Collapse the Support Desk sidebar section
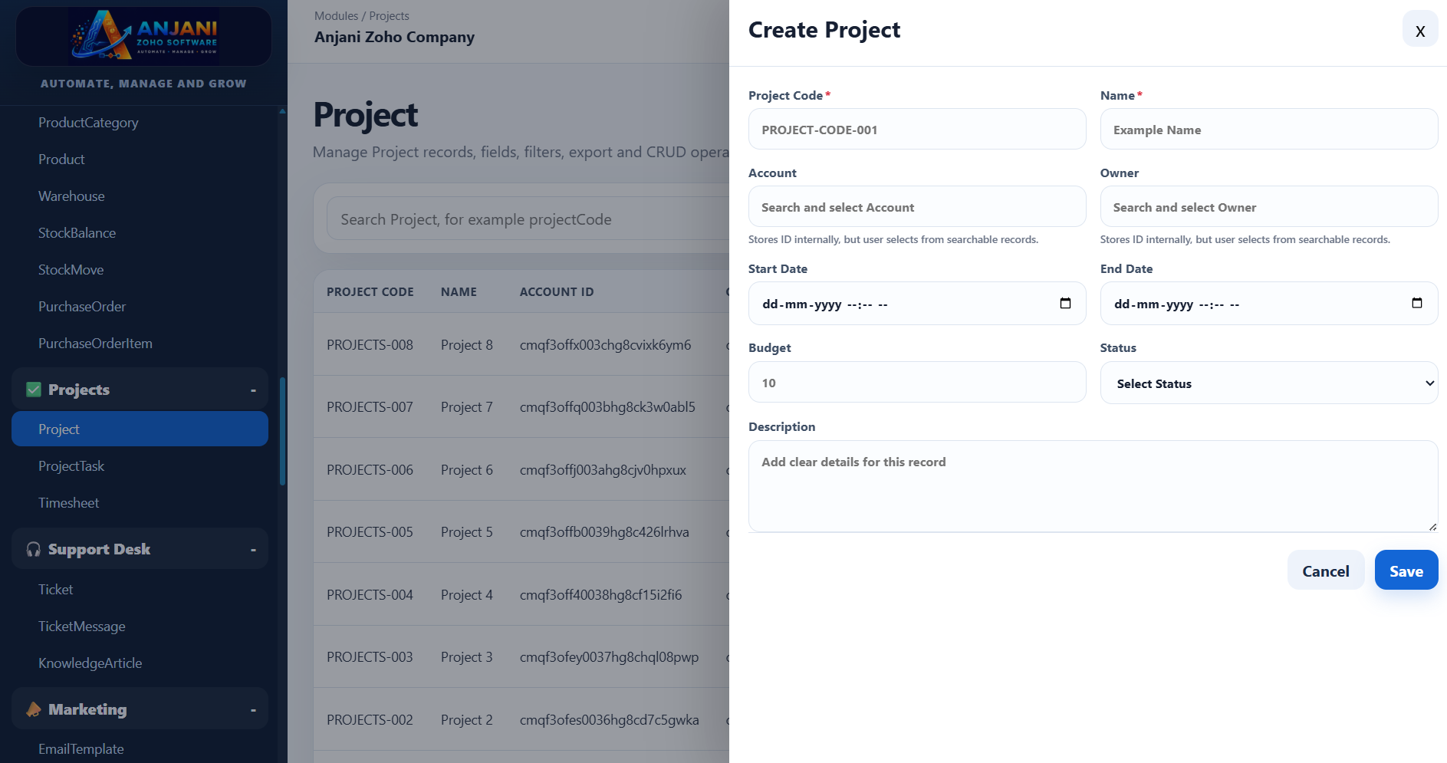Image resolution: width=1447 pixels, height=763 pixels. (x=253, y=550)
